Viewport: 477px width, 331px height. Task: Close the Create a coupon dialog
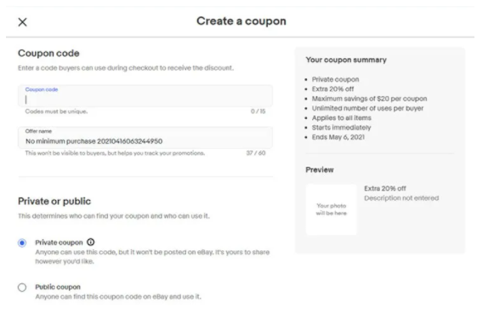[x=22, y=22]
